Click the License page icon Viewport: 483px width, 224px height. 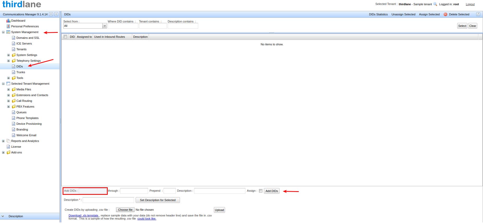point(8,147)
